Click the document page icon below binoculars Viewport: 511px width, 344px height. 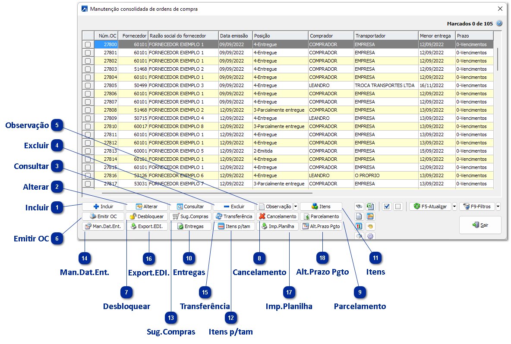[359, 216]
